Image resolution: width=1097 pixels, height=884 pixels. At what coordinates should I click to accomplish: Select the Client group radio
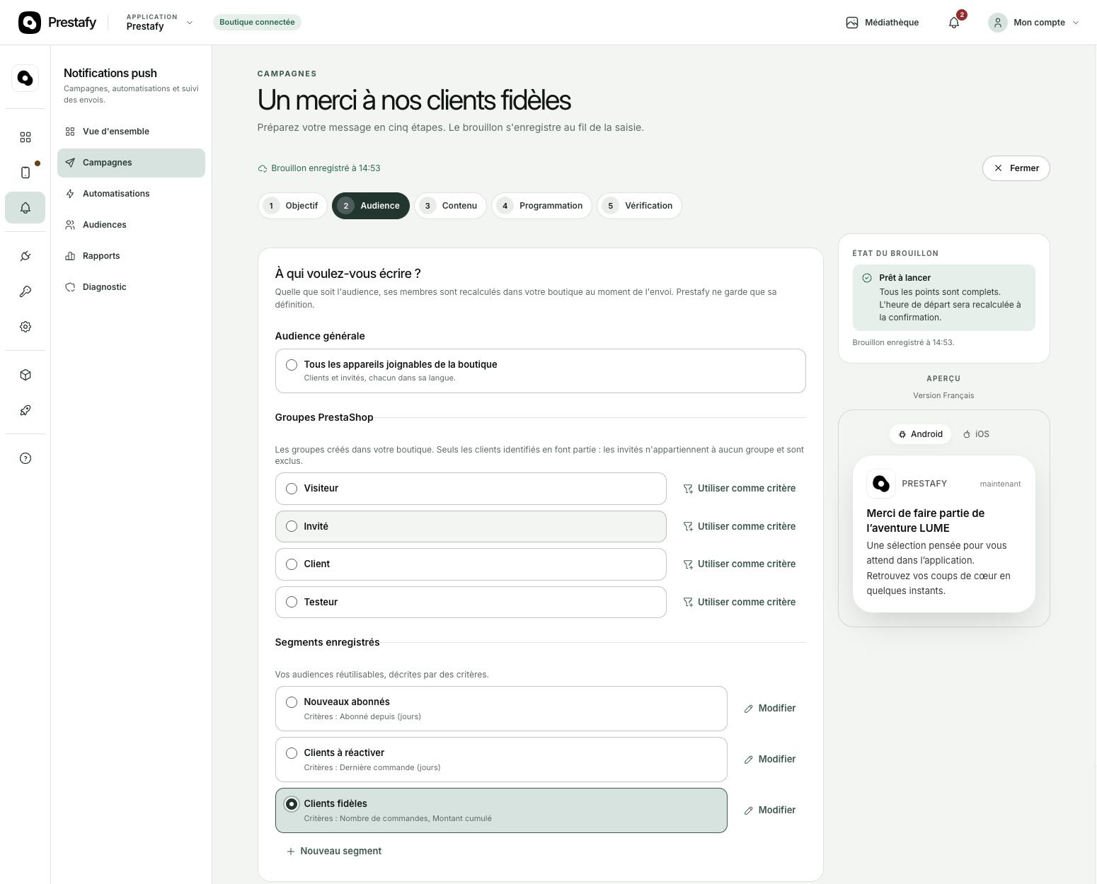click(292, 564)
